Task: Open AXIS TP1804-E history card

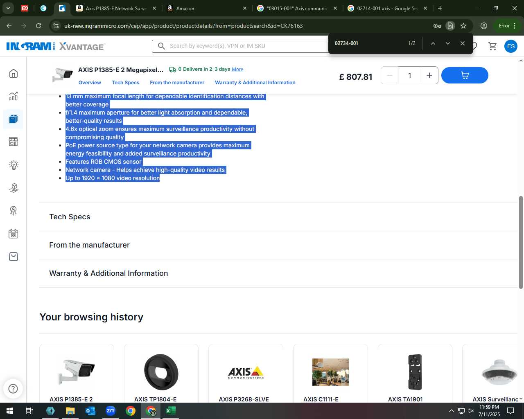Action: coord(161,373)
